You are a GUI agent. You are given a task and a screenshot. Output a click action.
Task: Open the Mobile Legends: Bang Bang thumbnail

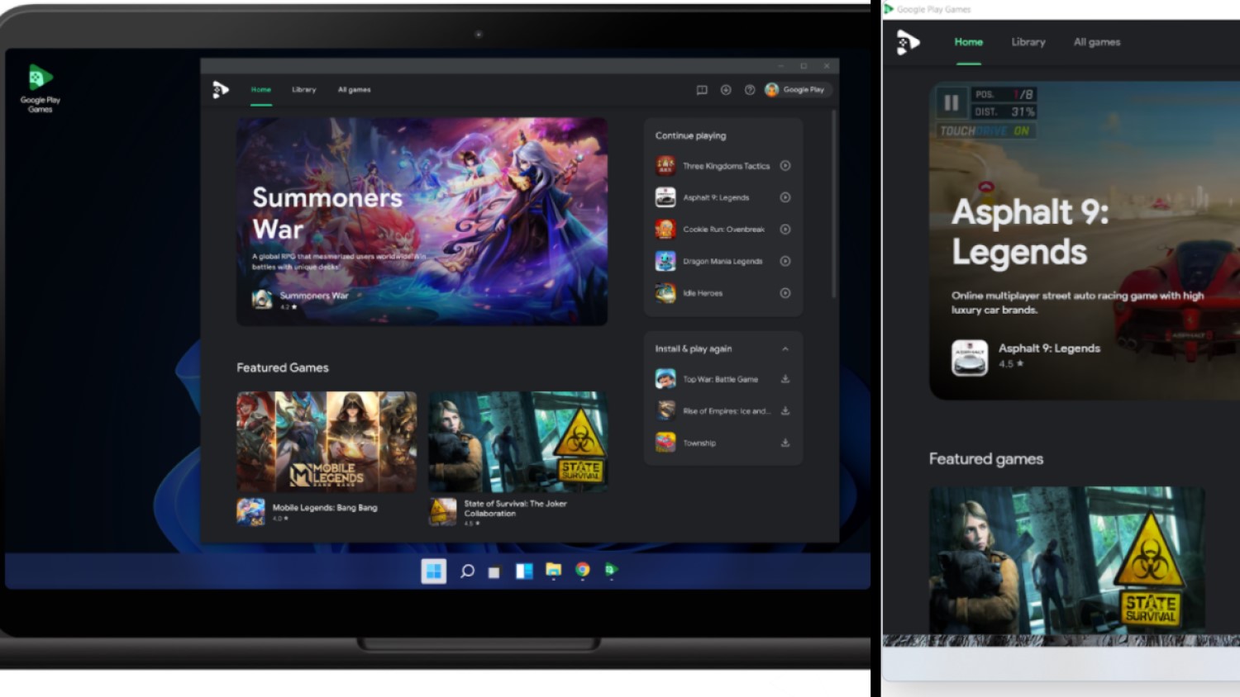point(327,442)
